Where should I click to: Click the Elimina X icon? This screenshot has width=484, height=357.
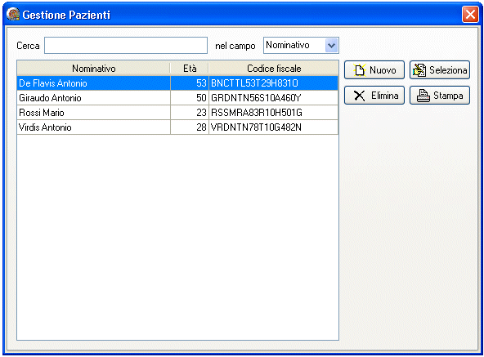coord(359,96)
